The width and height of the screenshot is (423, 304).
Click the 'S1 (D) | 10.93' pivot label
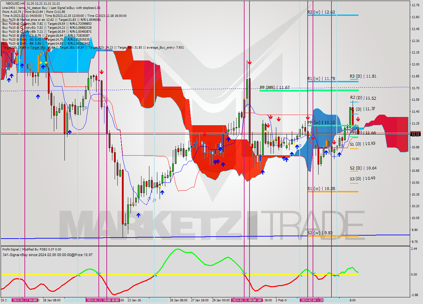coord(363,144)
